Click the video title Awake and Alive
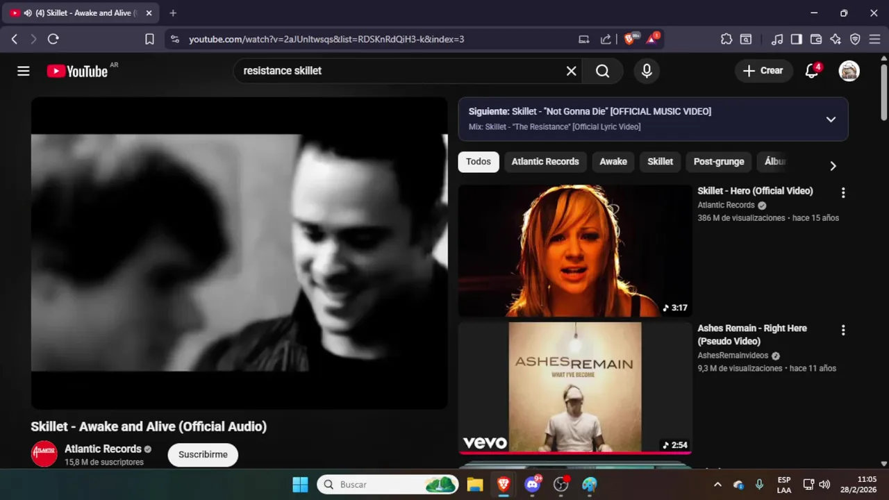Viewport: 889px width, 500px height. pyautogui.click(x=149, y=426)
